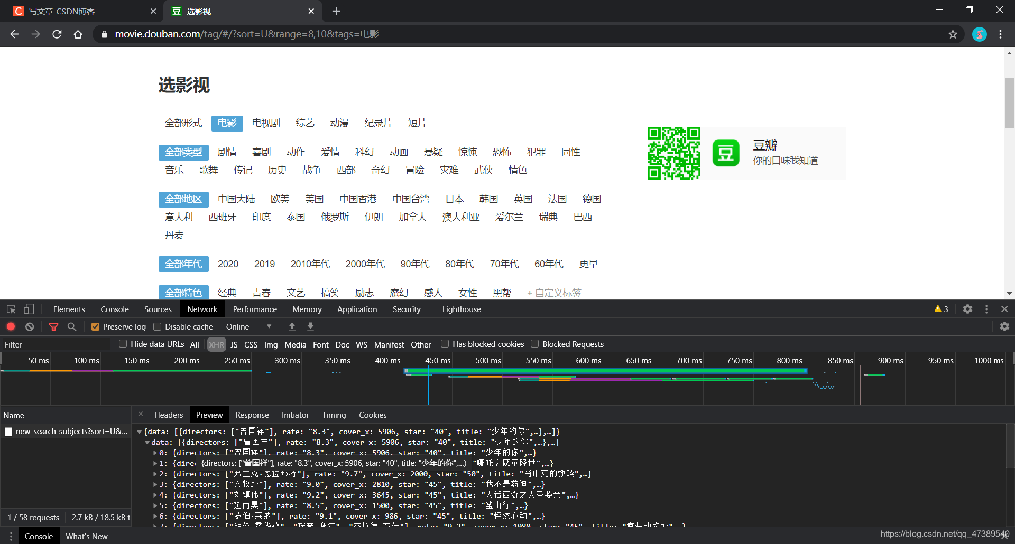Switch to the Sources panel
1015x544 pixels.
pos(158,309)
